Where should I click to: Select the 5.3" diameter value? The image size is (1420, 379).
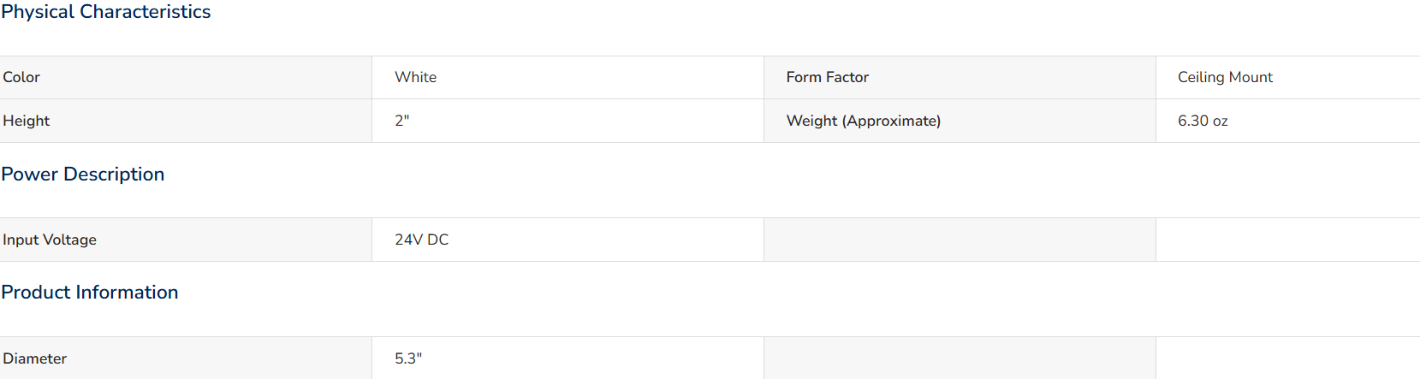(x=408, y=358)
